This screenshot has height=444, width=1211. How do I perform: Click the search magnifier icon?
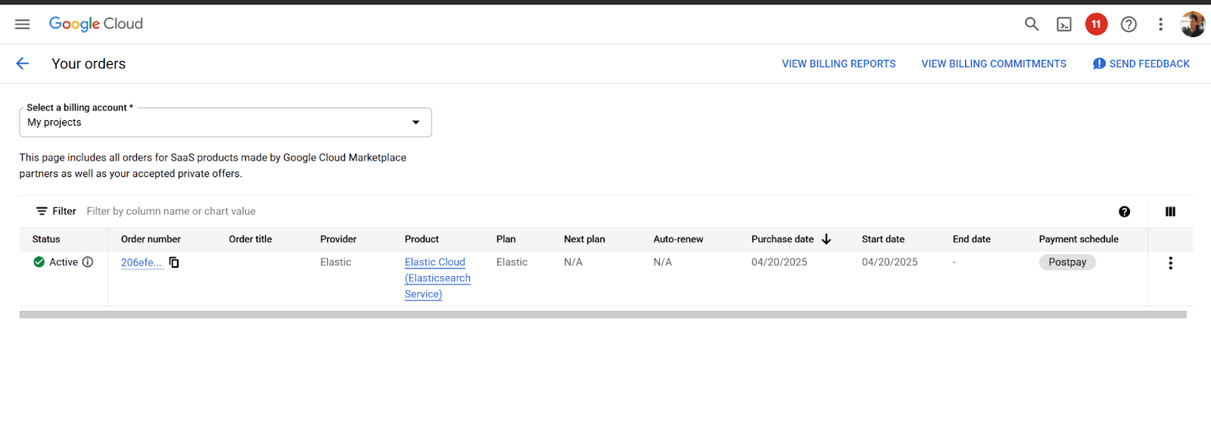click(x=1031, y=24)
